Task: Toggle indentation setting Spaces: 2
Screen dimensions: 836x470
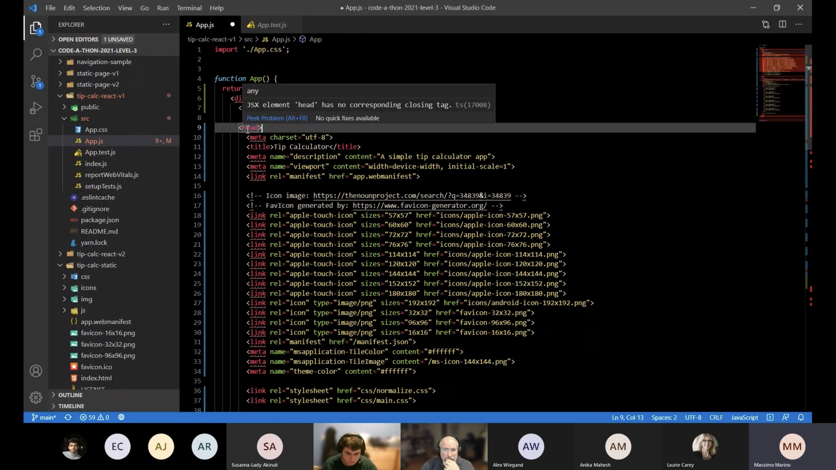Action: tap(664, 417)
